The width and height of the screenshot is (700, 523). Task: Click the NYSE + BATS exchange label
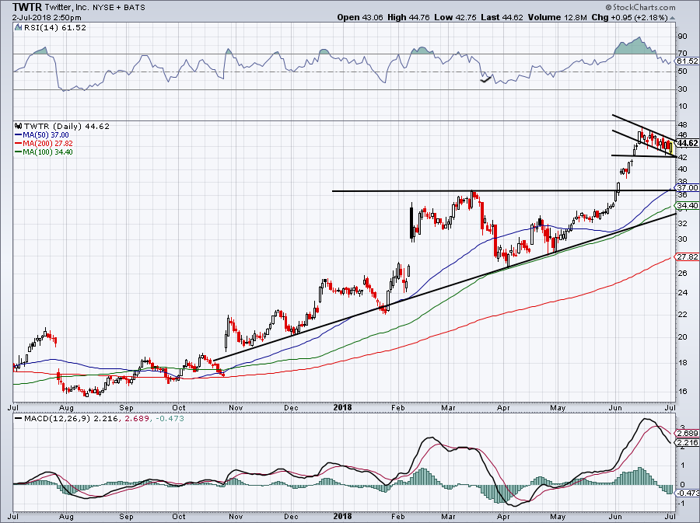click(x=119, y=8)
